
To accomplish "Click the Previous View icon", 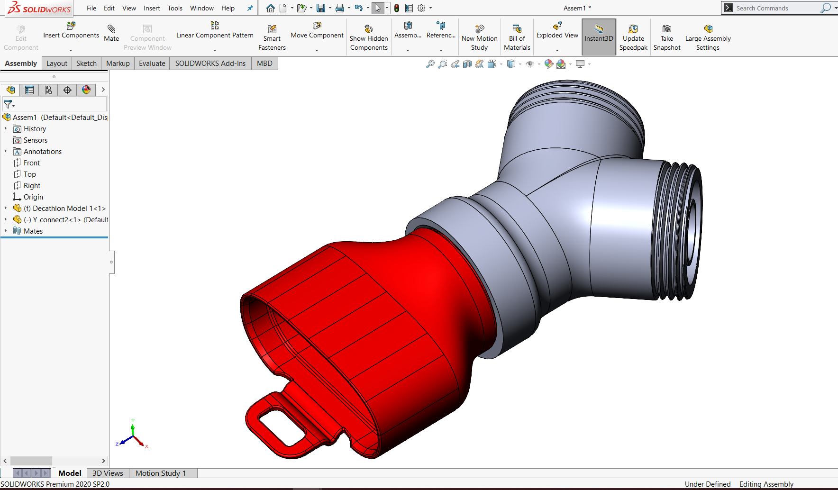I will (455, 64).
